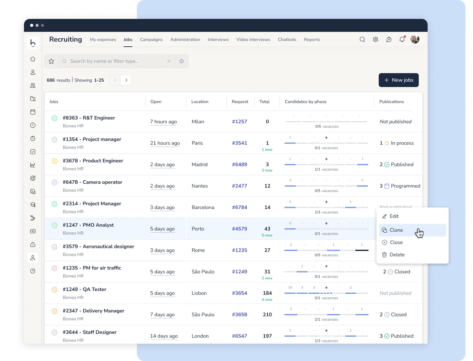The height and width of the screenshot is (361, 473).
Task: Open the user avatar profile
Action: pos(415,39)
